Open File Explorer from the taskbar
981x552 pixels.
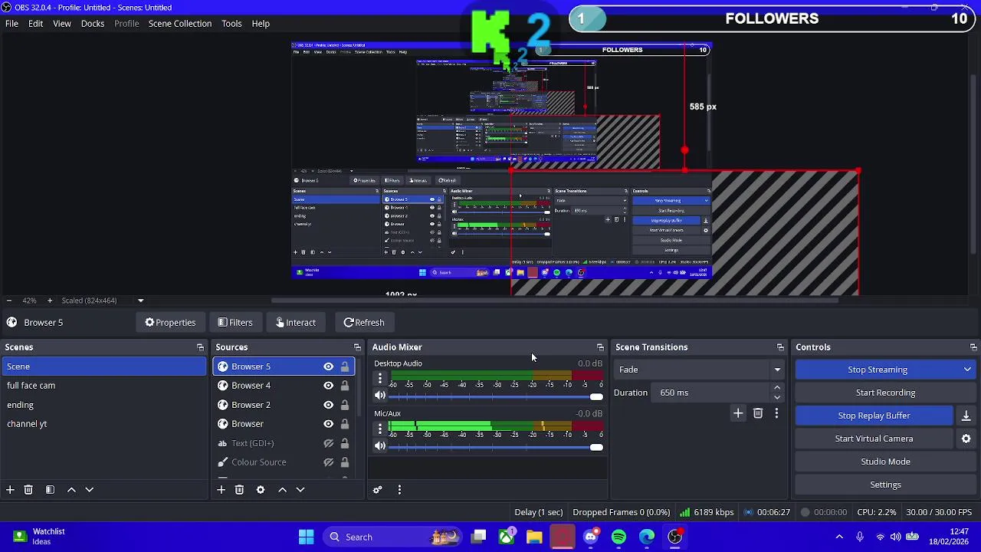tap(534, 537)
